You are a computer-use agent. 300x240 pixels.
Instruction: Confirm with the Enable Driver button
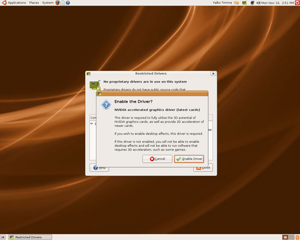[x=189, y=159]
